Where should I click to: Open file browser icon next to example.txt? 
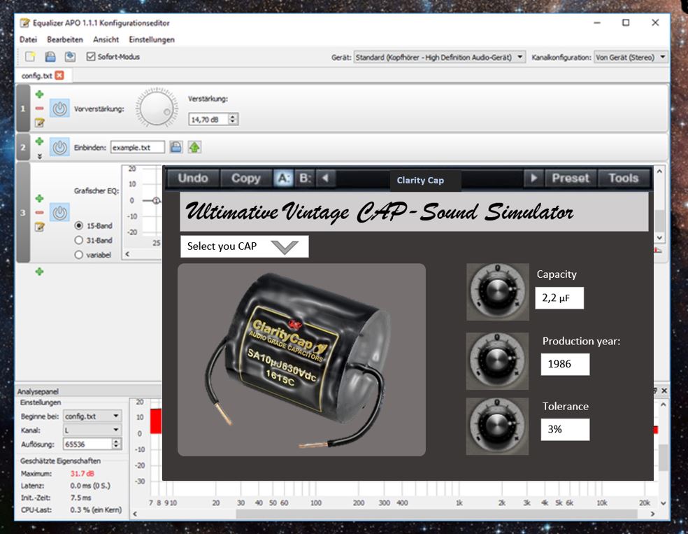[176, 147]
